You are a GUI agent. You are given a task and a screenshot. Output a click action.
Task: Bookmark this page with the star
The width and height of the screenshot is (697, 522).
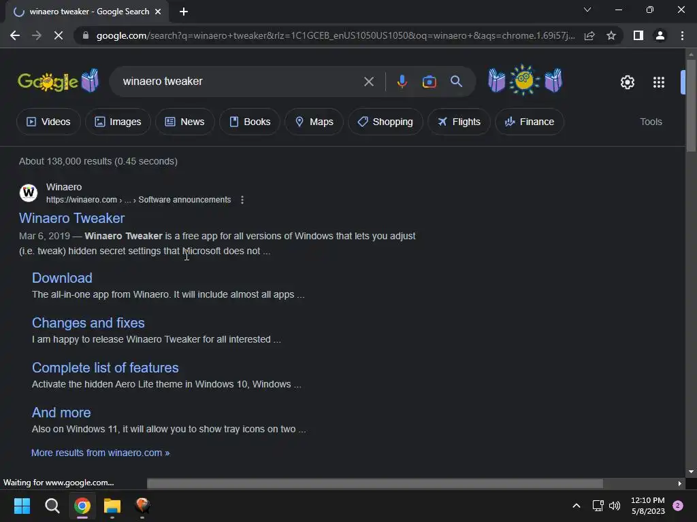pyautogui.click(x=611, y=35)
